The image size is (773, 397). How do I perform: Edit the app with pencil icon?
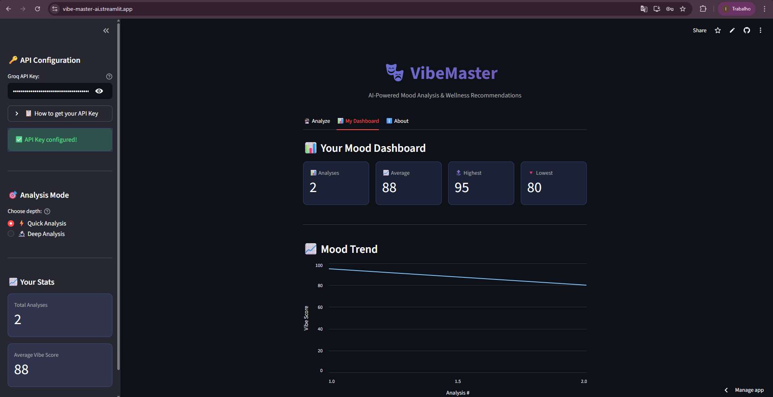pyautogui.click(x=732, y=31)
